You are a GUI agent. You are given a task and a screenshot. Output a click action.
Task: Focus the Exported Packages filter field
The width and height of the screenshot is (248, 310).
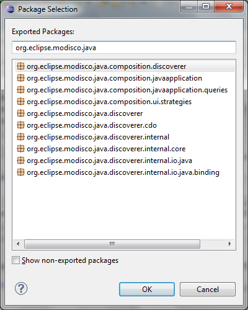pos(124,48)
